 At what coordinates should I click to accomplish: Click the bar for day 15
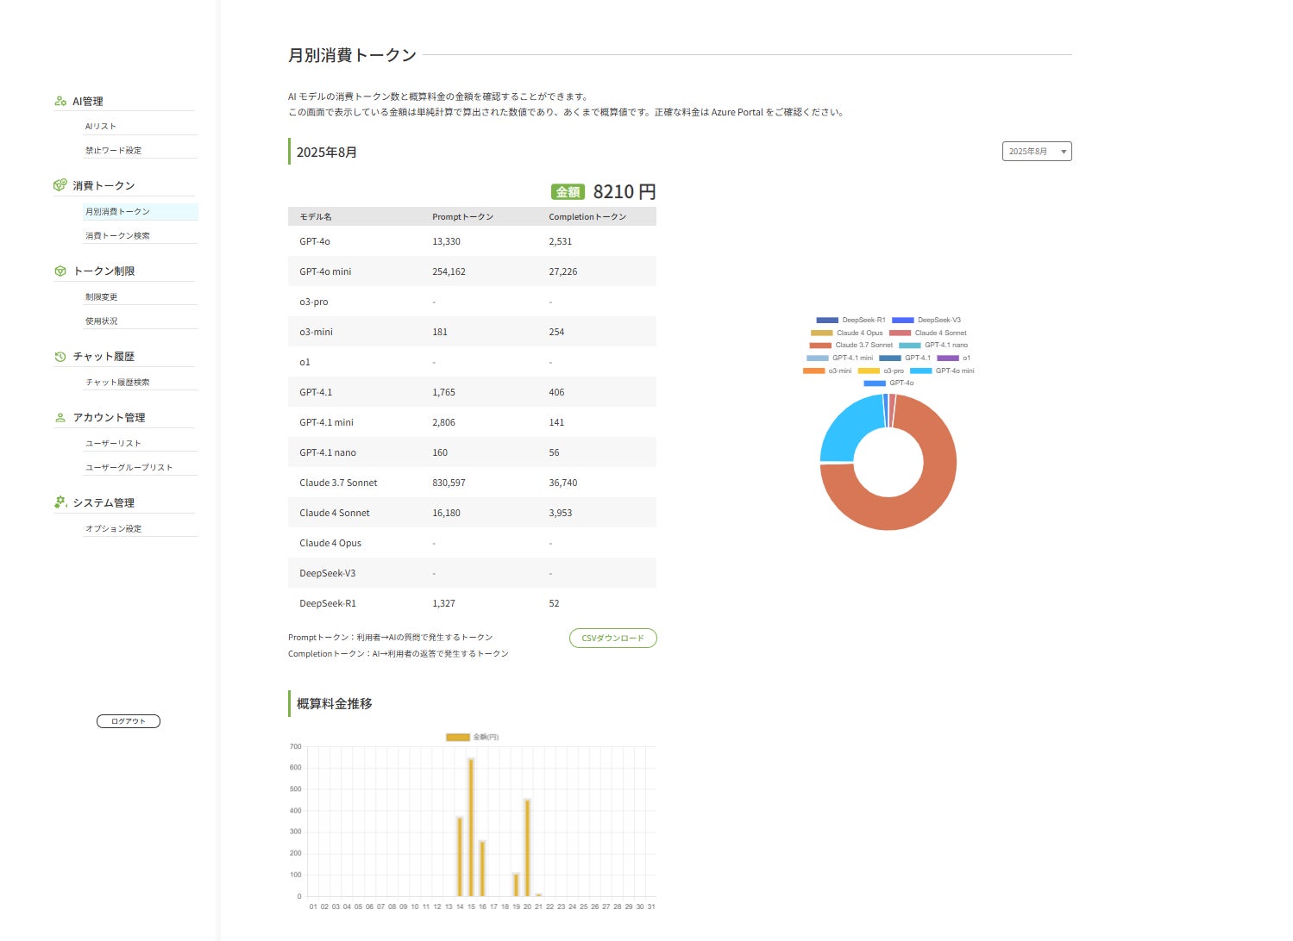click(471, 827)
